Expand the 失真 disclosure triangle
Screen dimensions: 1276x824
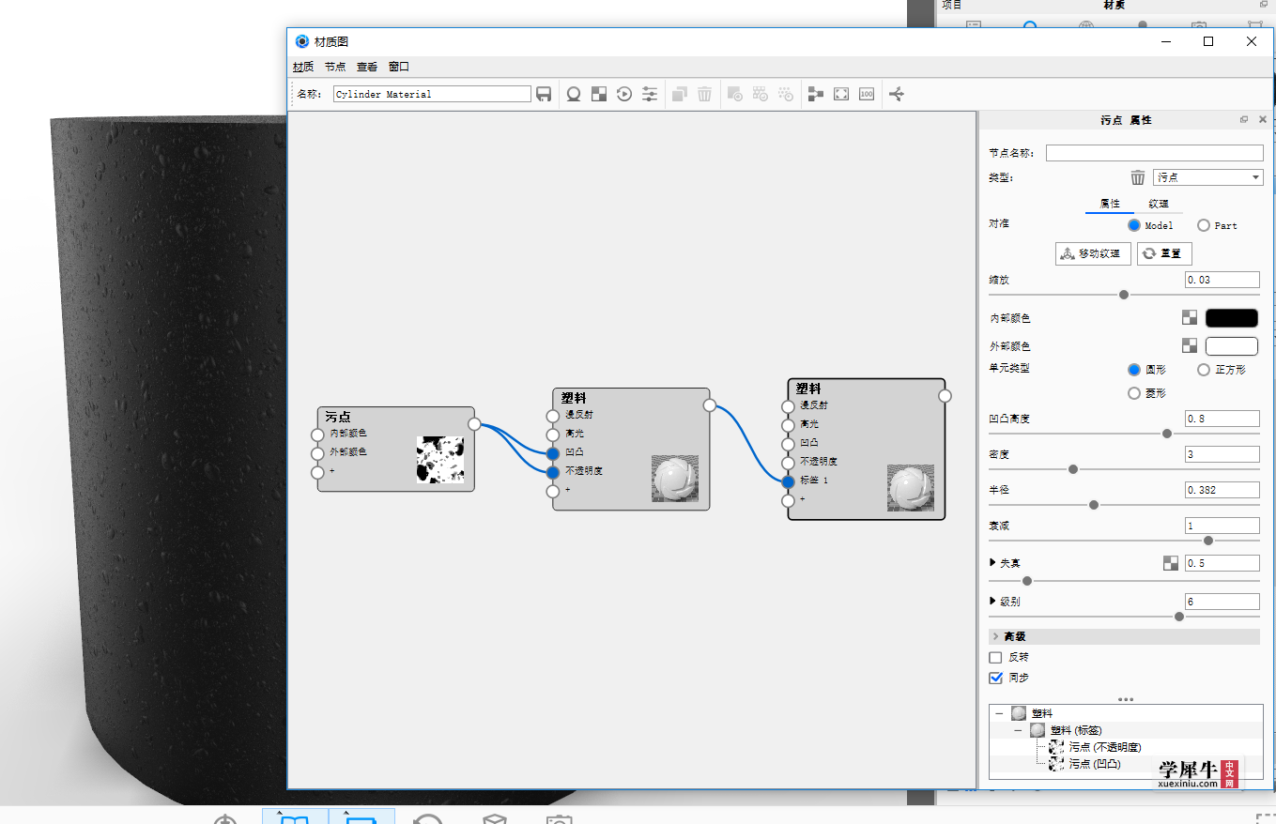pyautogui.click(x=993, y=563)
